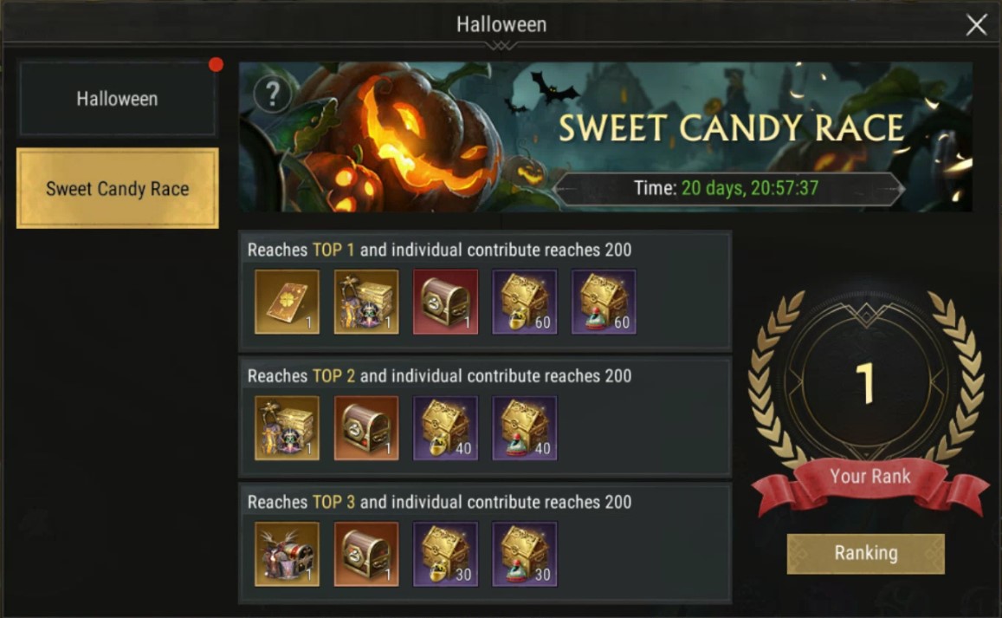Viewport: 1002px width, 618px height.
Task: Tap the equipment bundle chest in TOP 1 rewards
Action: 366,302
